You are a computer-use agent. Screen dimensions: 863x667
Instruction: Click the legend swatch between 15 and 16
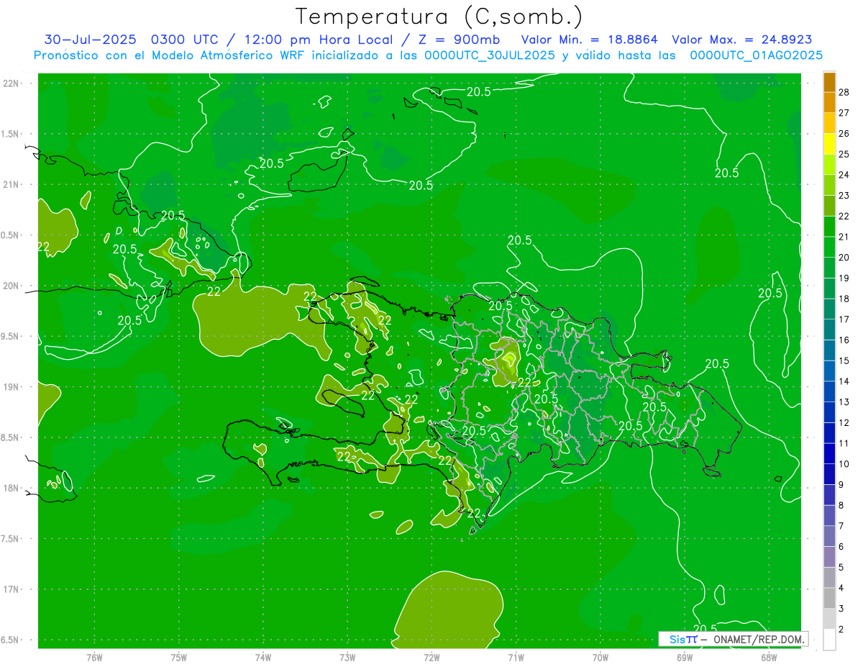(829, 350)
